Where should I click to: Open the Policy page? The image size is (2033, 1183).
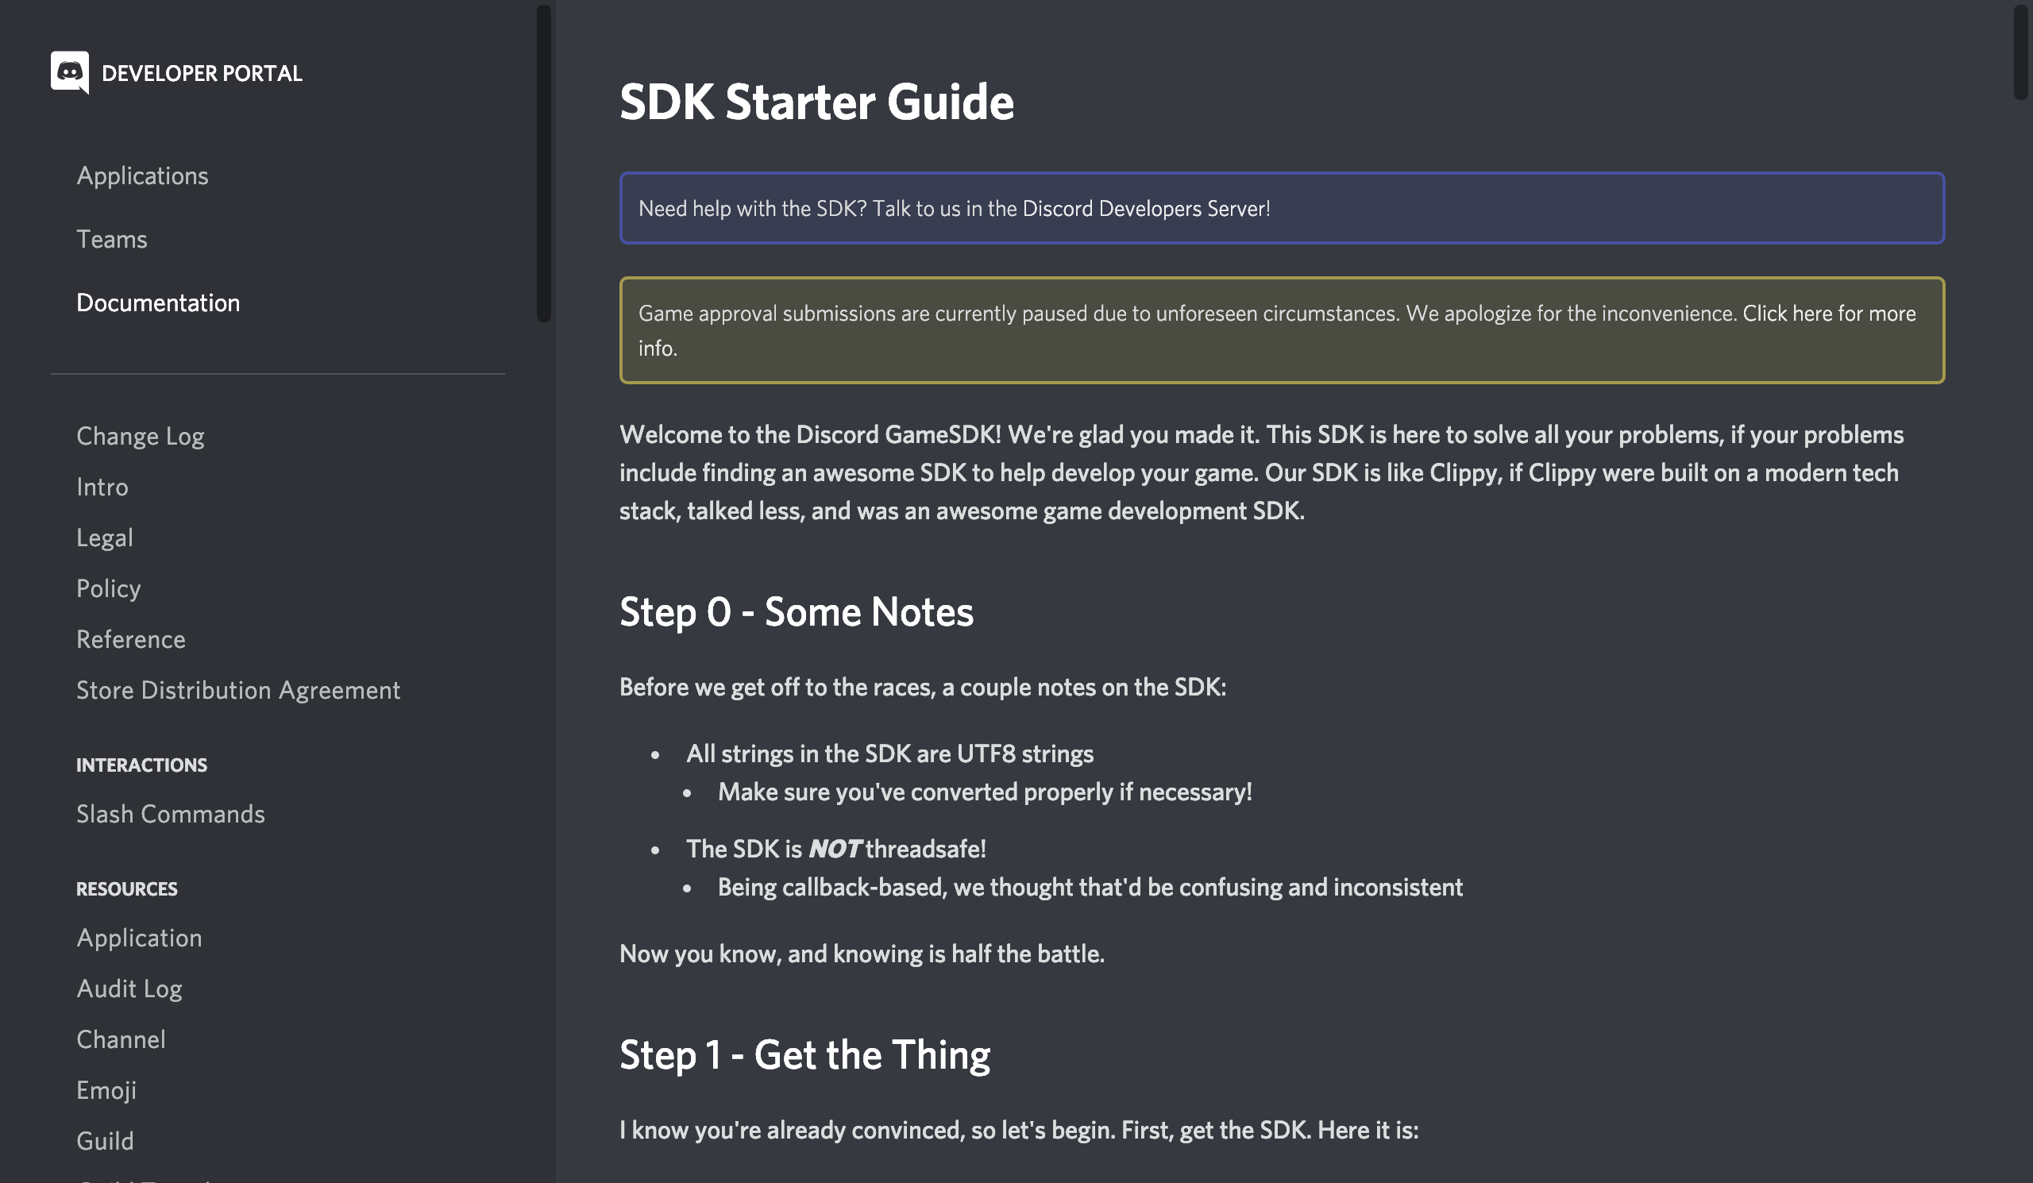(x=107, y=588)
